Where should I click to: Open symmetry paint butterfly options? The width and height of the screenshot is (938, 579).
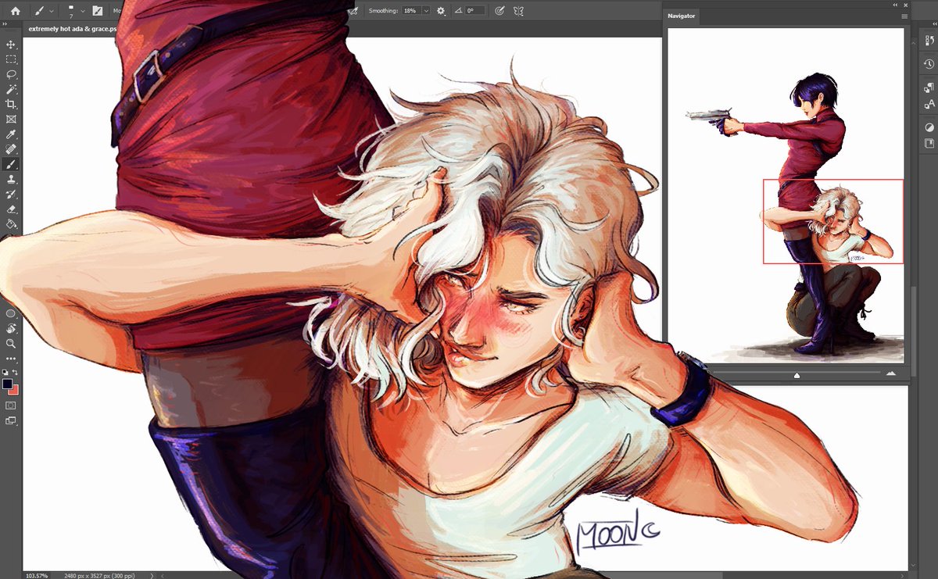[517, 11]
